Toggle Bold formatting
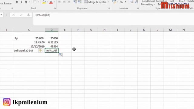194x109 pixels. click(17, 2)
